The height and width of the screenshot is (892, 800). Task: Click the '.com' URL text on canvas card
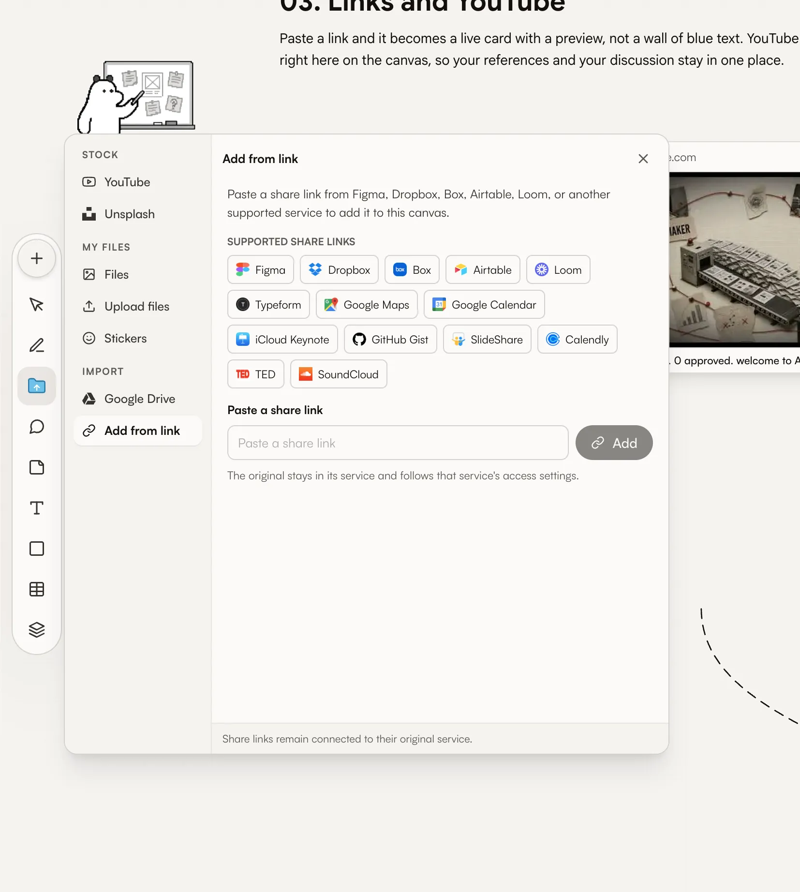pyautogui.click(x=682, y=157)
